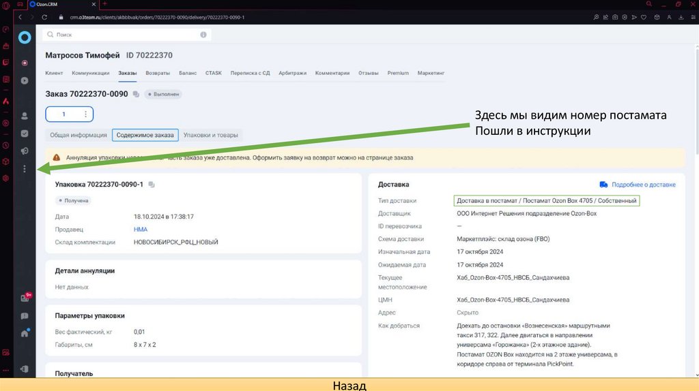Image resolution: width=699 pixels, height=391 pixels.
Task: Open notifications icon with 9+ badge
Action: pos(25,298)
